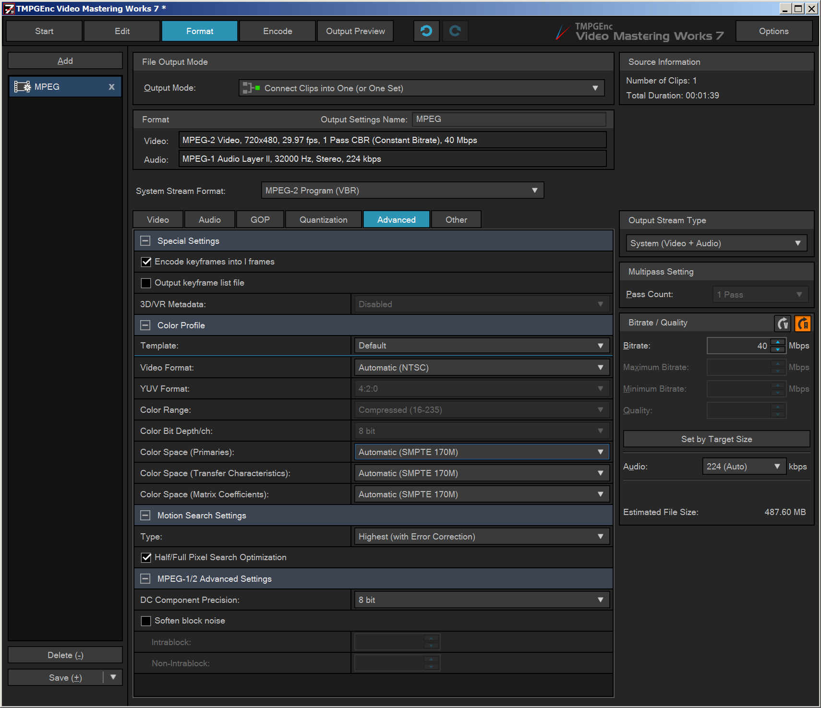Click the dimmed redo arrow icon

coord(455,31)
